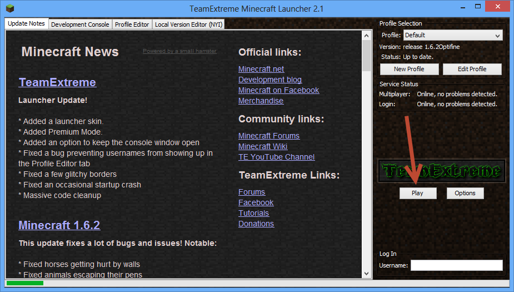Click the Minecraft grass block window icon

(10, 8)
